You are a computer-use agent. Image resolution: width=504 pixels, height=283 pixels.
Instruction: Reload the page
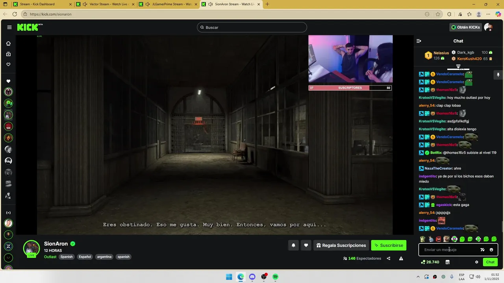15,14
